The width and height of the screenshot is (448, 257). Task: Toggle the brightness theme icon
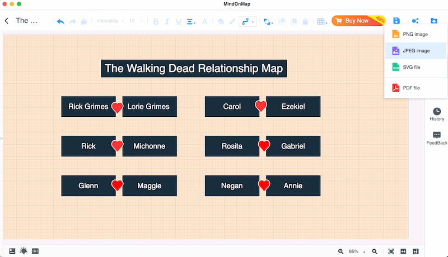[x=24, y=251]
